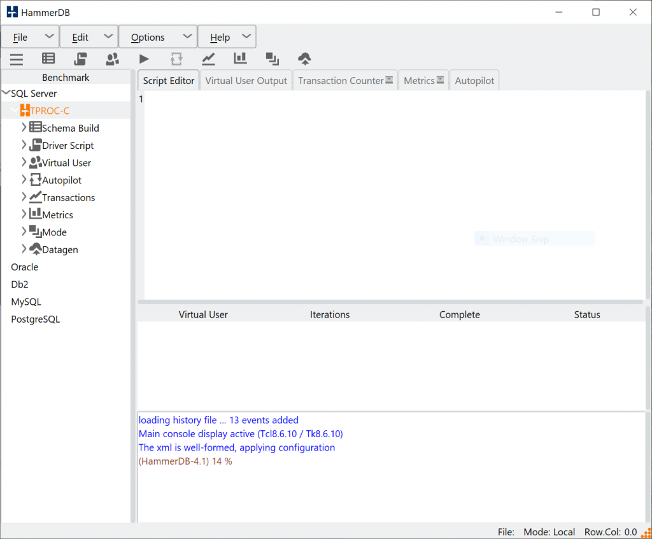The width and height of the screenshot is (652, 539).
Task: Click the Metrics bar-chart toolbar icon
Action: point(240,59)
